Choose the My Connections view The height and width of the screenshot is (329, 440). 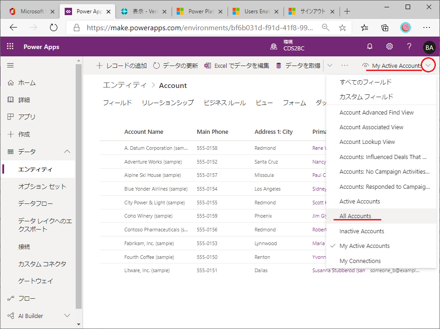[x=381, y=261]
